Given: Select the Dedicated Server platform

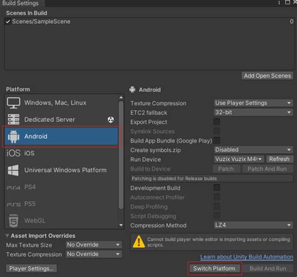Looking at the screenshot, I should pos(62,119).
